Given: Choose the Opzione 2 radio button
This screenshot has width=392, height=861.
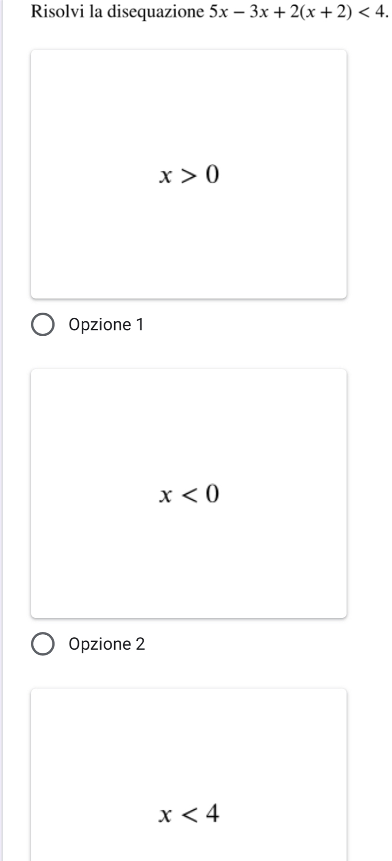Looking at the screenshot, I should pos(43,644).
